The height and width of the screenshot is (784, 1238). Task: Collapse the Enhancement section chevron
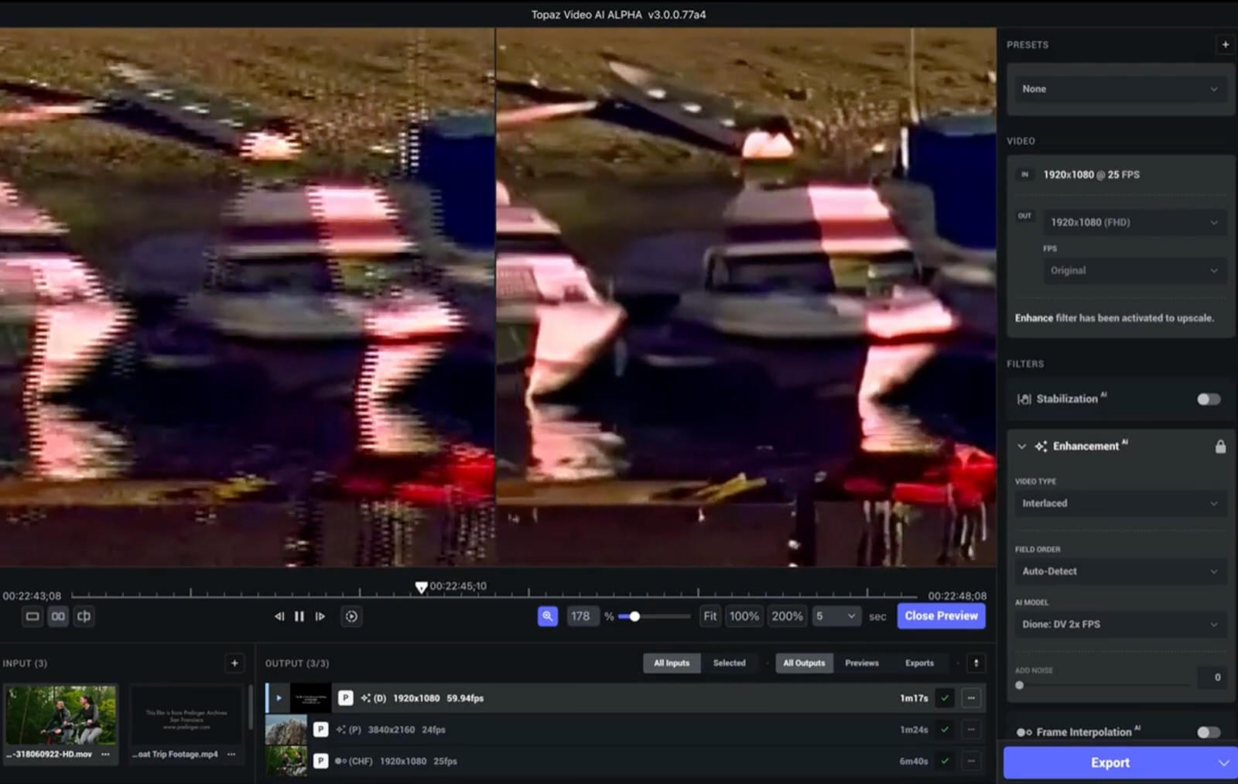pyautogui.click(x=1021, y=447)
